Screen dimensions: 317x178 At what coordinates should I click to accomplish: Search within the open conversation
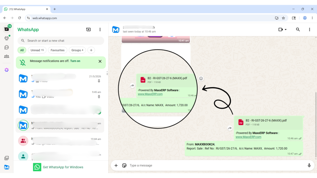click(298, 29)
